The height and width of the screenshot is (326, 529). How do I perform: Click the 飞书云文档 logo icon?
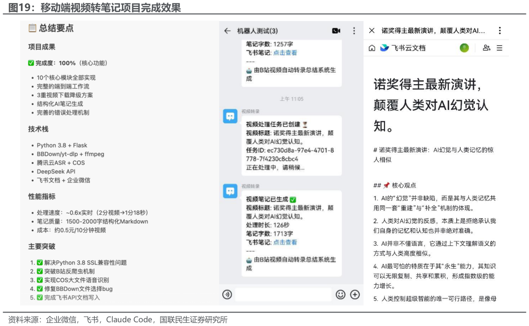pos(384,47)
